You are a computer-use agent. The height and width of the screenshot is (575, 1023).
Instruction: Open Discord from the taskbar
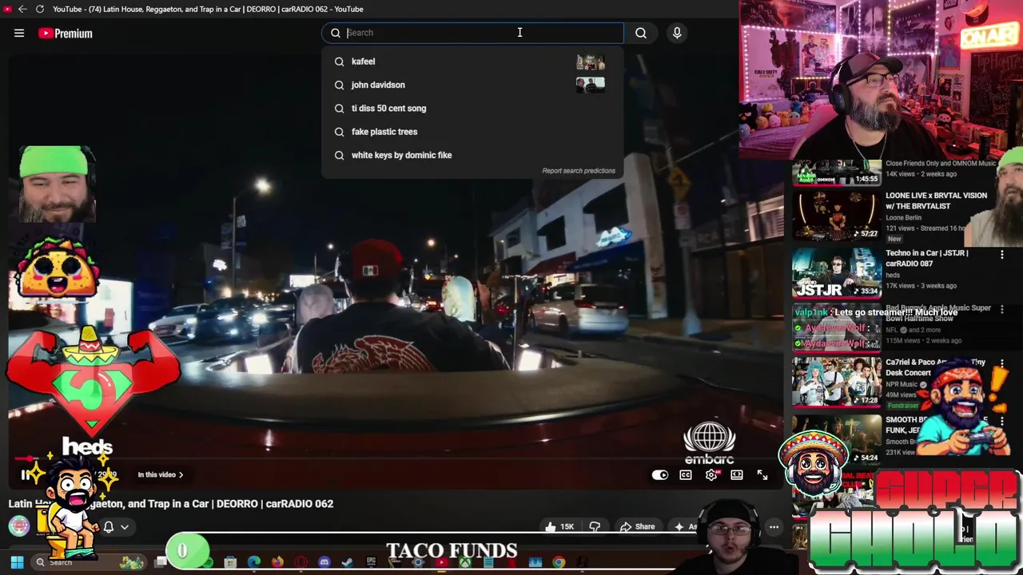pos(324,562)
